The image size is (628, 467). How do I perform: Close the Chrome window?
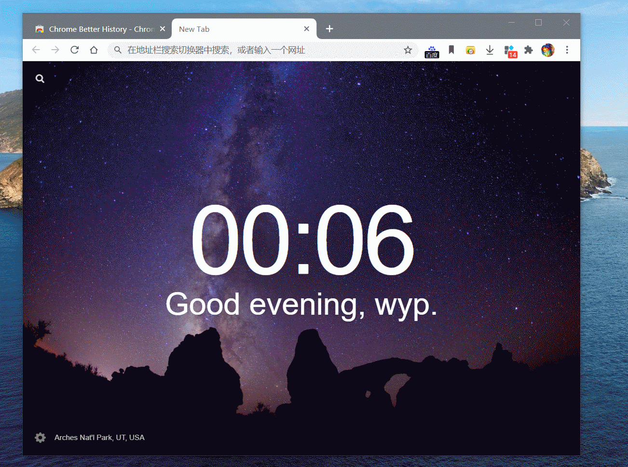[x=566, y=23]
